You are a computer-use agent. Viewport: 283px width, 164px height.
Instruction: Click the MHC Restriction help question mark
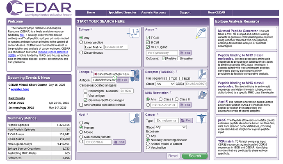pyautogui.click(x=171, y=93)
